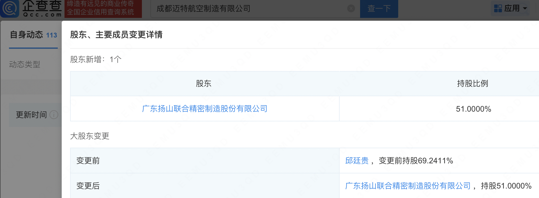Click the 持股比例 column header
The image size is (539, 198).
pos(473,84)
